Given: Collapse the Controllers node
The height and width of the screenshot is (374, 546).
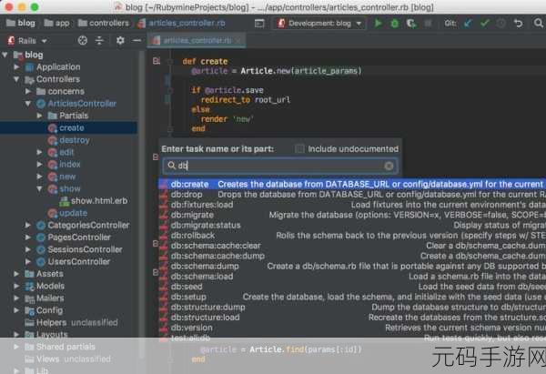Looking at the screenshot, I should coord(16,79).
